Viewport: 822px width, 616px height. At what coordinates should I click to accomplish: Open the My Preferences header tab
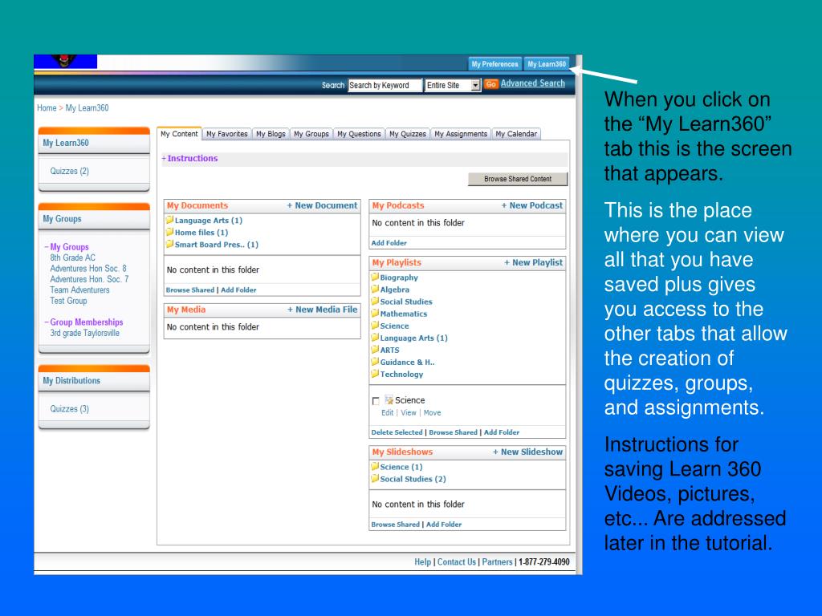tap(494, 64)
